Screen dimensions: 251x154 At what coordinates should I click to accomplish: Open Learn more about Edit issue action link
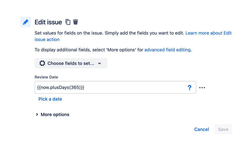coord(209,33)
